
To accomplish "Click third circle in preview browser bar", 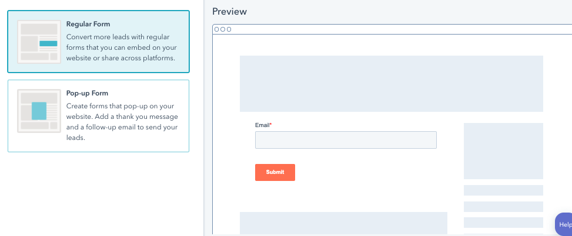I will tap(229, 29).
